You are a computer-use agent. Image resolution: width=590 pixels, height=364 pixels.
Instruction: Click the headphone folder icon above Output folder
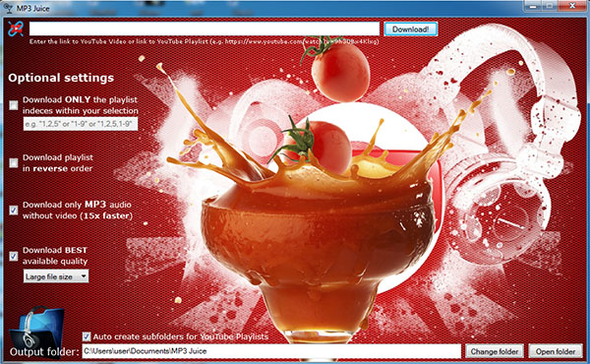point(36,328)
